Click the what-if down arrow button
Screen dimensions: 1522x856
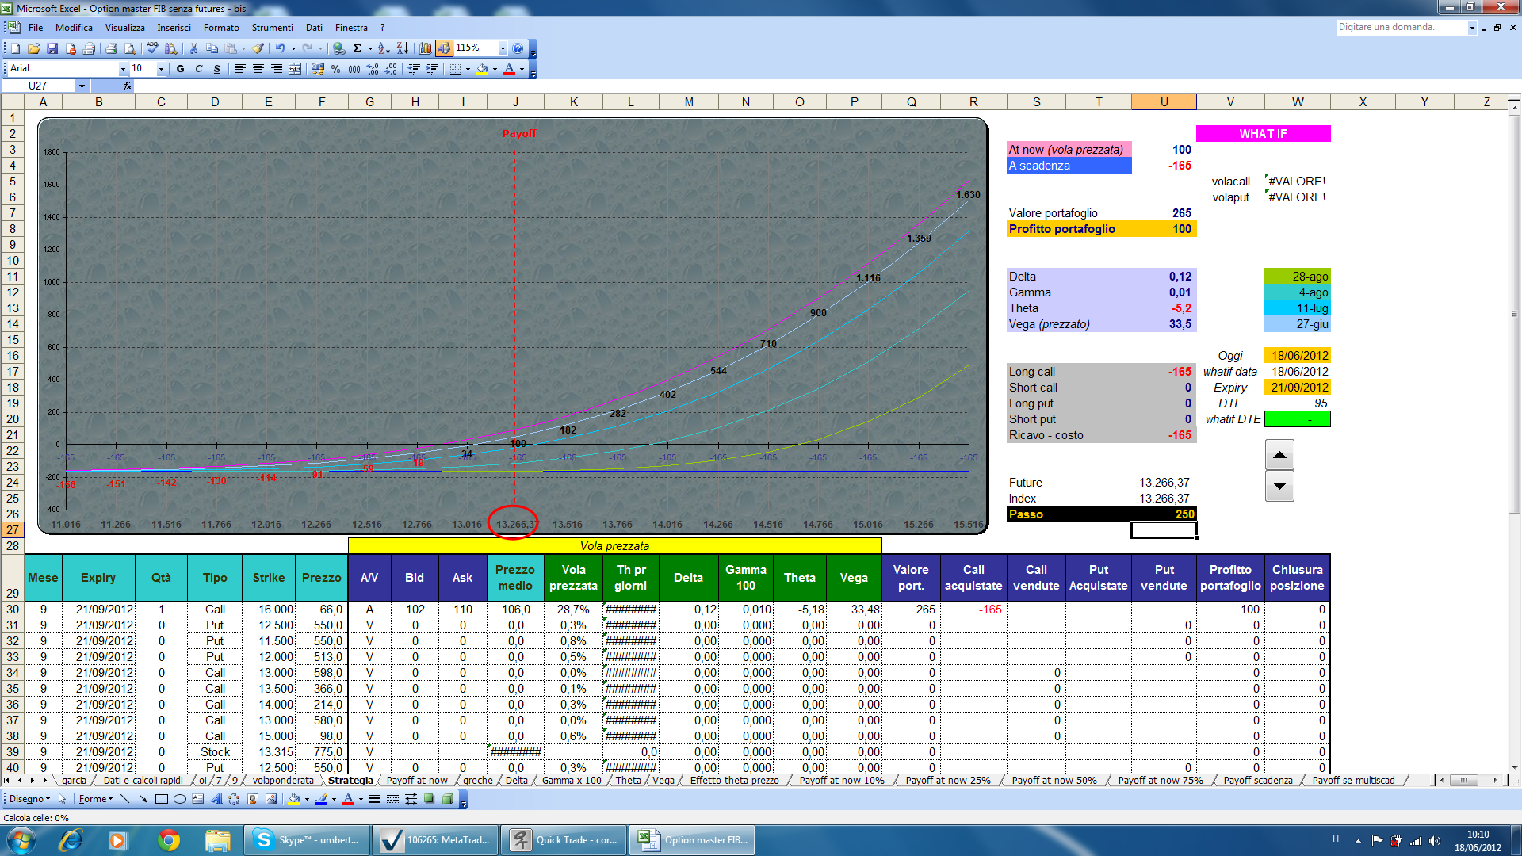[1279, 486]
